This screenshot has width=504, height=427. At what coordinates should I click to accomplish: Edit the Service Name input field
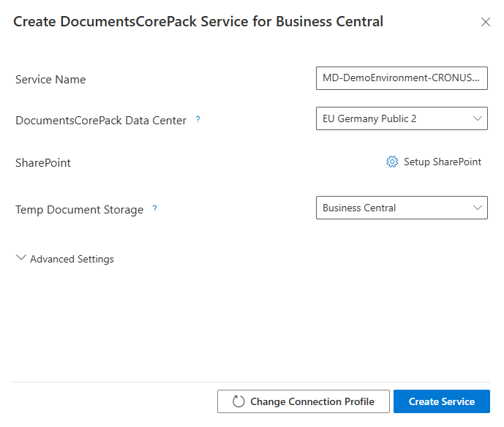pyautogui.click(x=402, y=78)
